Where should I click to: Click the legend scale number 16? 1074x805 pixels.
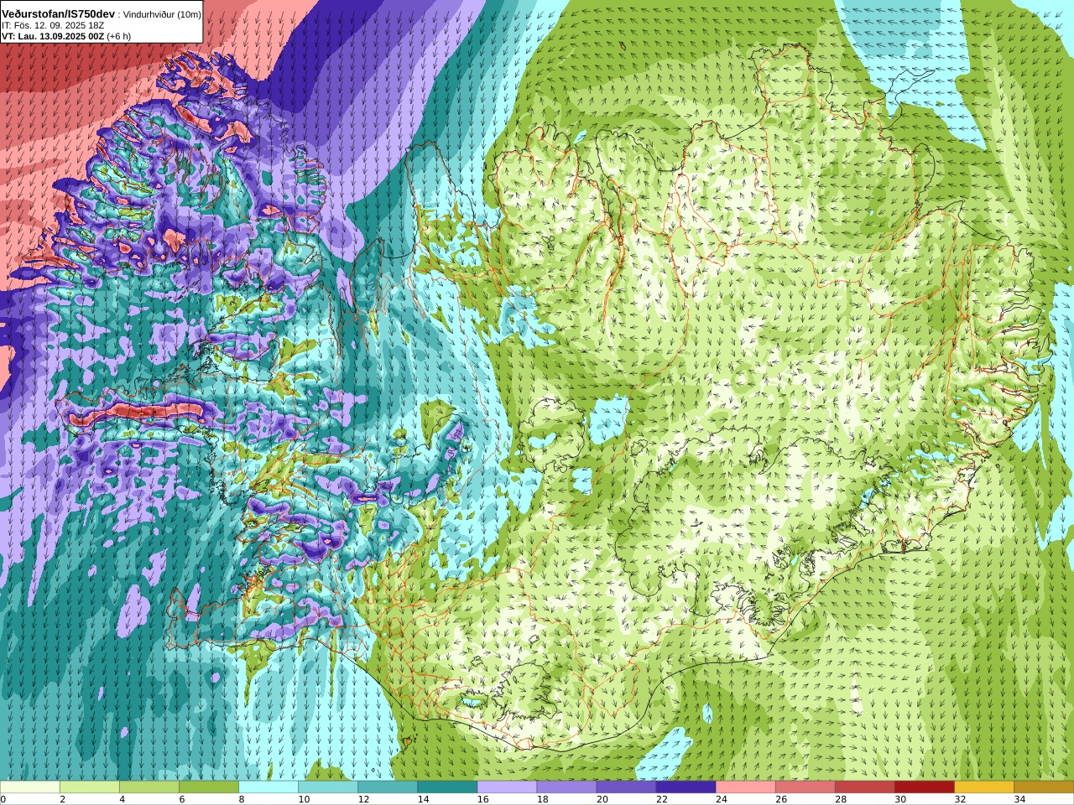[x=482, y=799]
